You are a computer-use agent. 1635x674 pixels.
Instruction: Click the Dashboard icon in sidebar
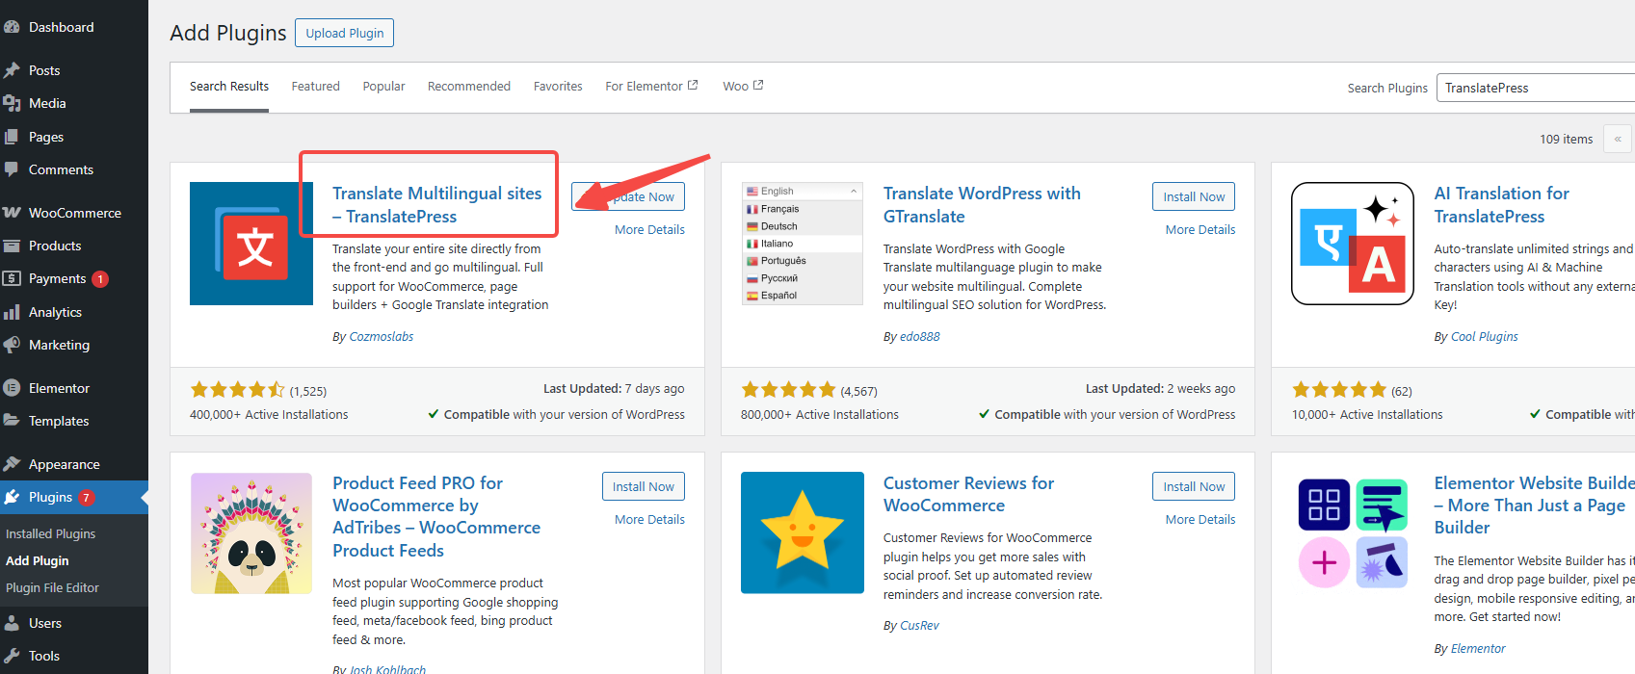[12, 27]
